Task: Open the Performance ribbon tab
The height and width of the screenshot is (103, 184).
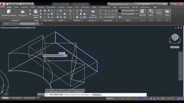Action: point(145,7)
